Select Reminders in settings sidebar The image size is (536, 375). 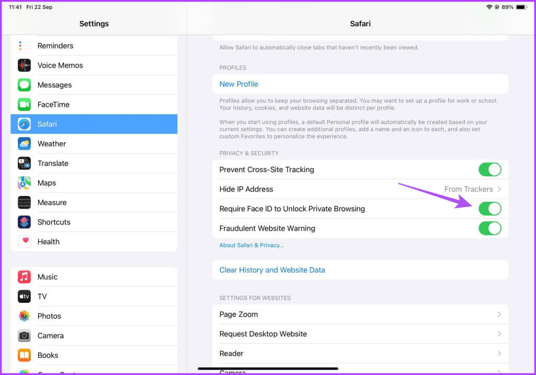click(x=94, y=46)
